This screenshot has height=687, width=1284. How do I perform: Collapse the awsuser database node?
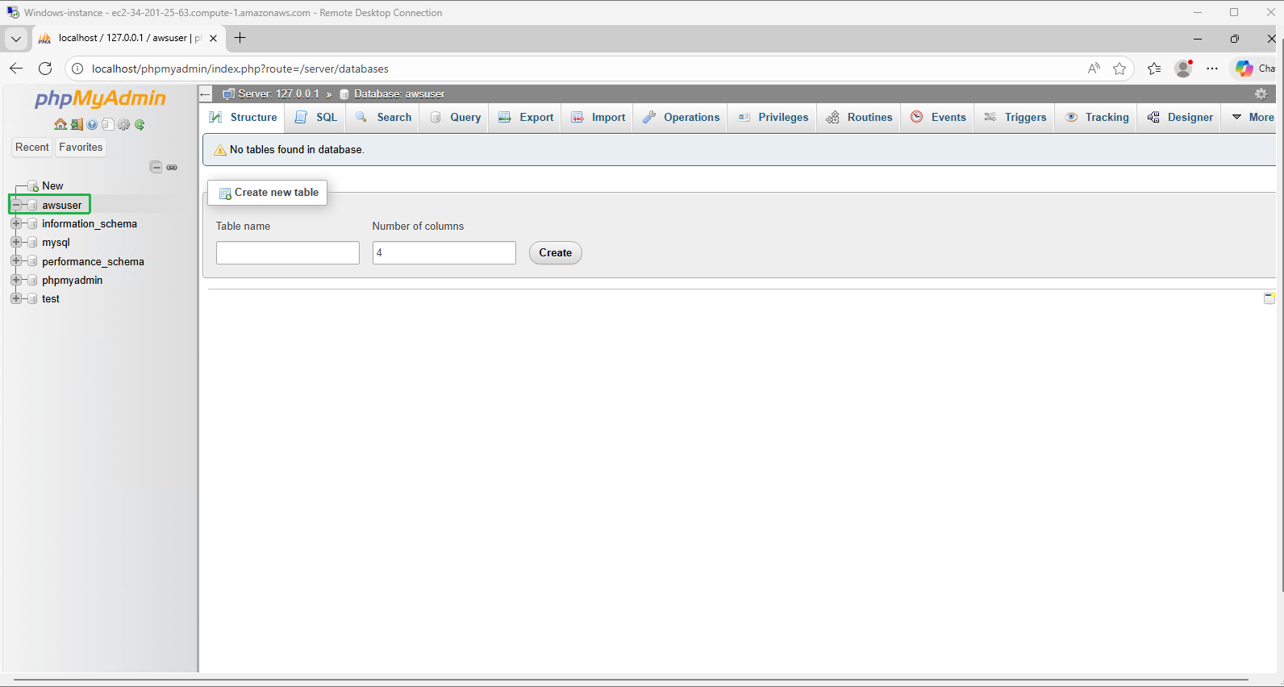point(16,205)
